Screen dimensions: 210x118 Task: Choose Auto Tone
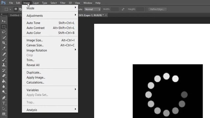click(x=50, y=23)
